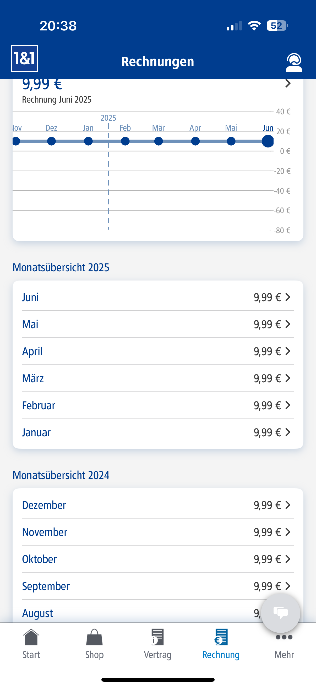Image resolution: width=316 pixels, height=688 pixels.
Task: Switch to the Shop tab label
Action: [94, 655]
